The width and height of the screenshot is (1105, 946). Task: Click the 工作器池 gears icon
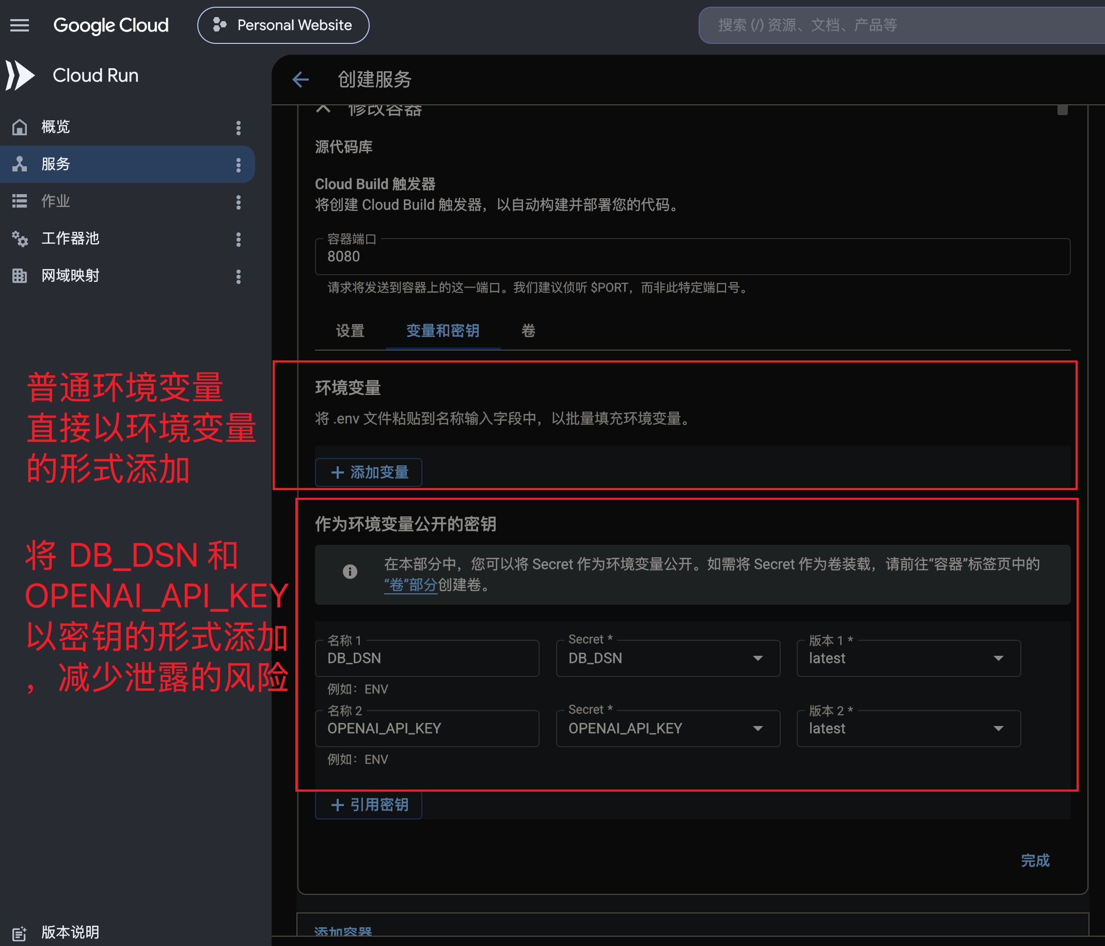20,239
